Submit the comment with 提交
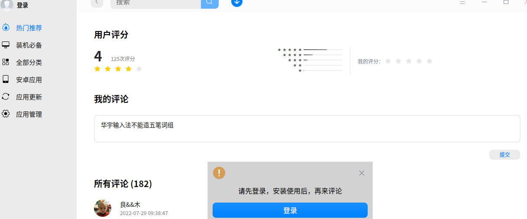527x219 pixels. 504,155
